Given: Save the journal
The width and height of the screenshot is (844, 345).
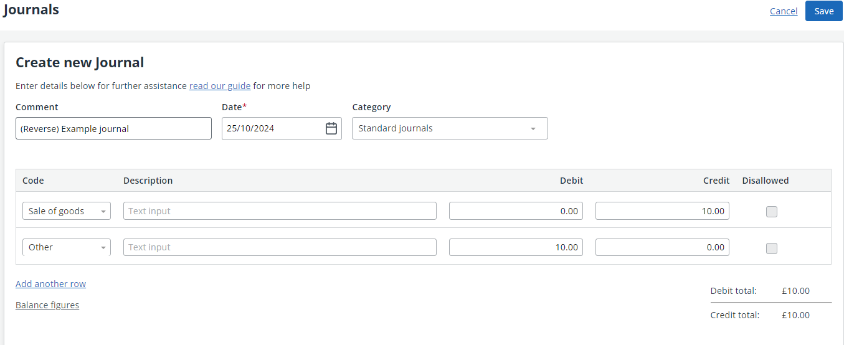Looking at the screenshot, I should pos(824,11).
